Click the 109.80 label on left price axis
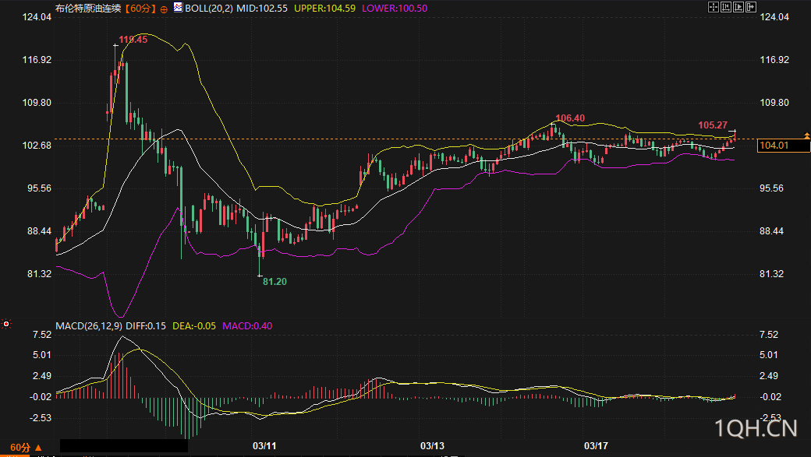811x457 pixels. click(37, 103)
